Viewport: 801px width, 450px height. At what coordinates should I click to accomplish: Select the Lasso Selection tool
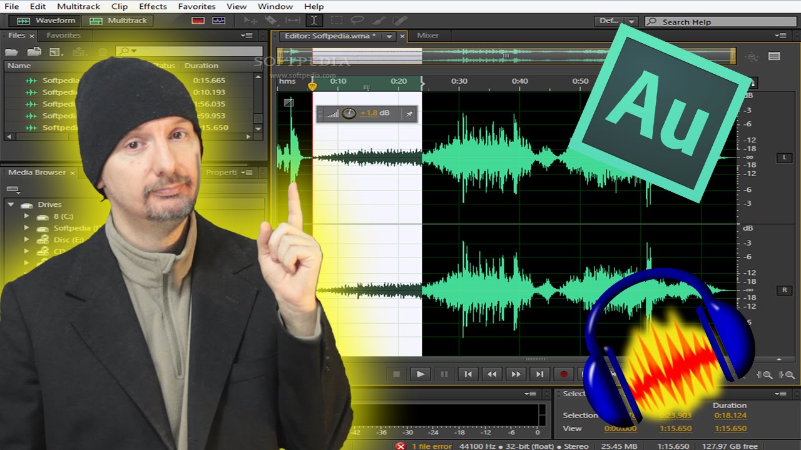tap(357, 21)
